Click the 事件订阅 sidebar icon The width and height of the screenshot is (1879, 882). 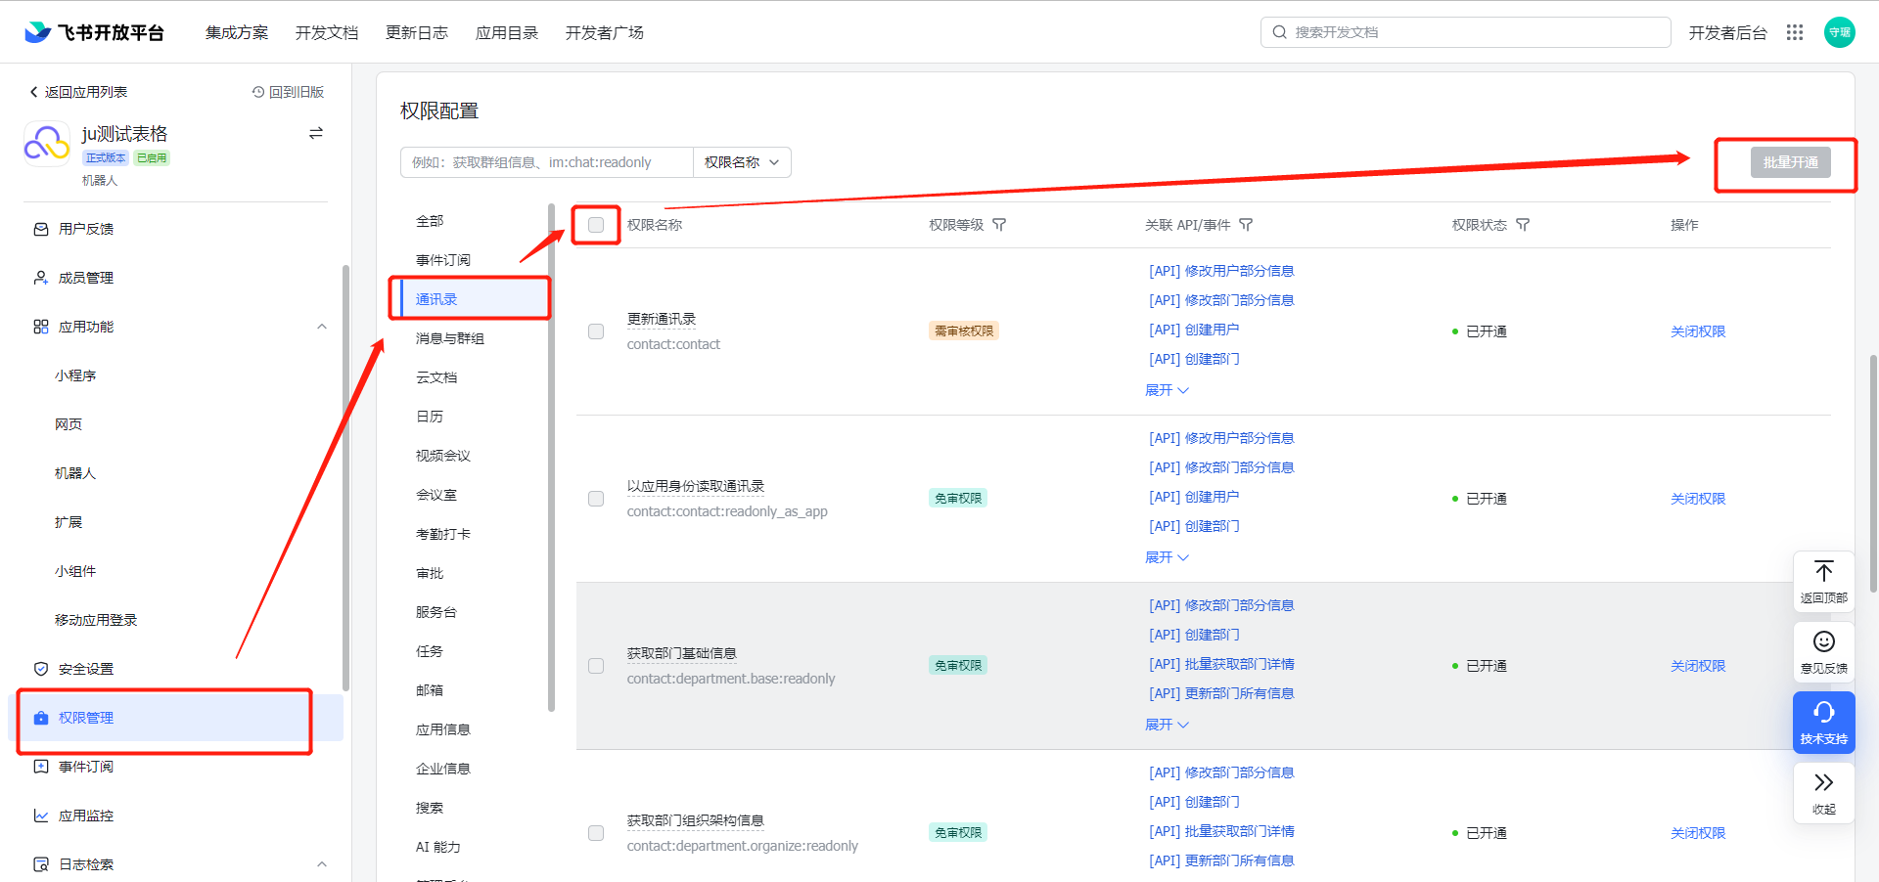pos(41,767)
